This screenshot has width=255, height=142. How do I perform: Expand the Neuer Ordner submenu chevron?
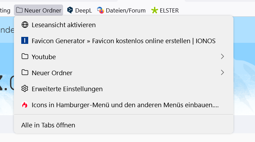[222, 73]
